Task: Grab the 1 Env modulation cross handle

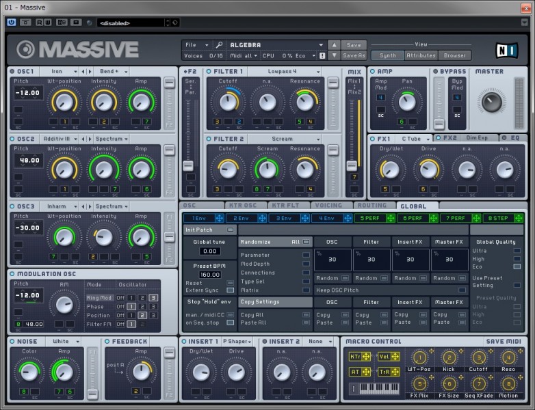Action: pyautogui.click(x=219, y=218)
